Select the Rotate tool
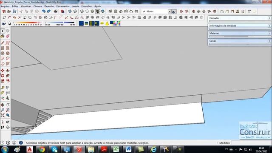272x153 pixels. [x=3, y=76]
